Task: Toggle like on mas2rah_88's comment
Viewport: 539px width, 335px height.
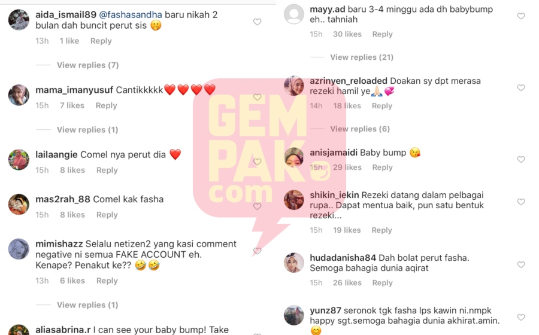Action: [x=257, y=206]
